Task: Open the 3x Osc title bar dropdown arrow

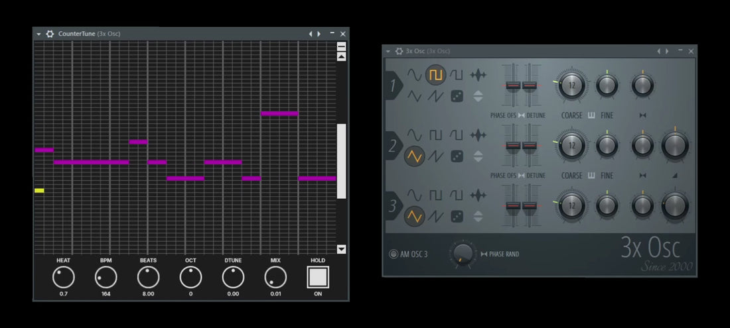Action: coord(388,51)
